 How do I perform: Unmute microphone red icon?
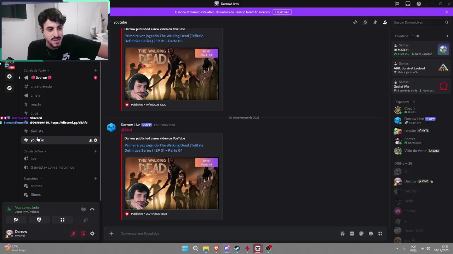73,234
